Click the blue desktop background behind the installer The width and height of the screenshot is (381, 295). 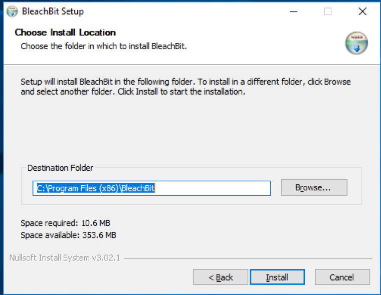coord(2,150)
